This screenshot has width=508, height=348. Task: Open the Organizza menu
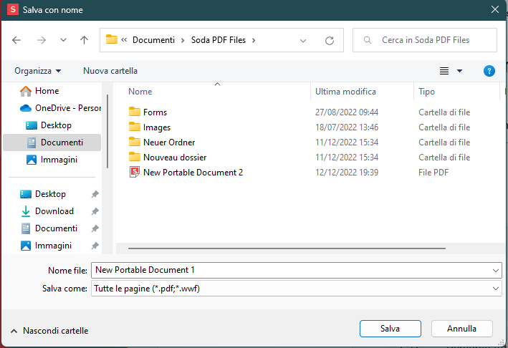coord(37,71)
